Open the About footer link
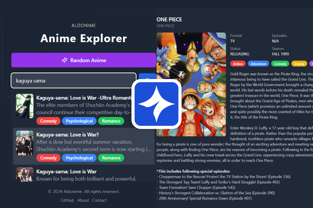 pos(83,200)
